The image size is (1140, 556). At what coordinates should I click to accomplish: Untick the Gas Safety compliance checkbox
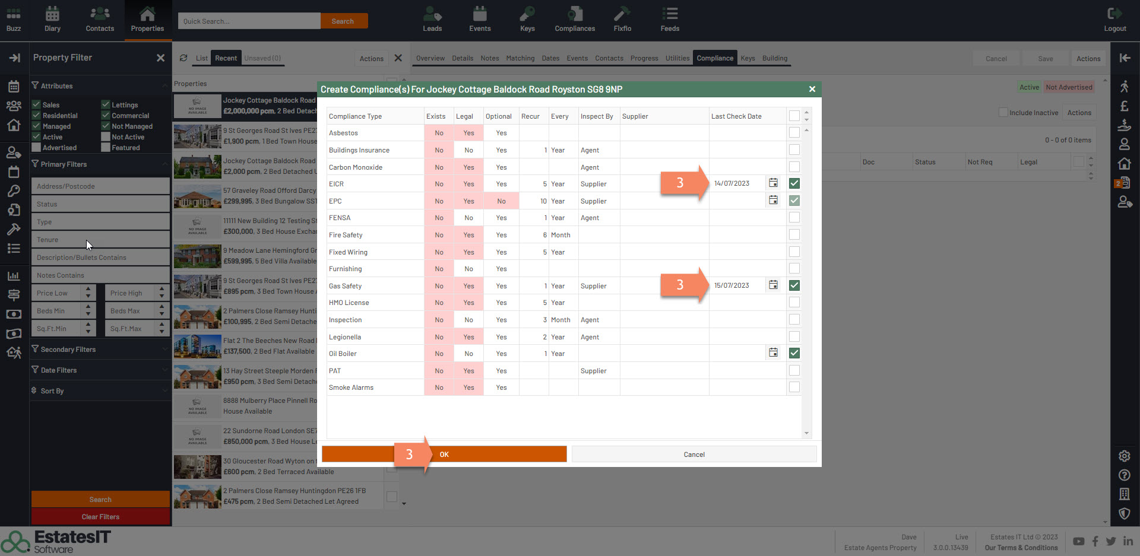coord(794,285)
